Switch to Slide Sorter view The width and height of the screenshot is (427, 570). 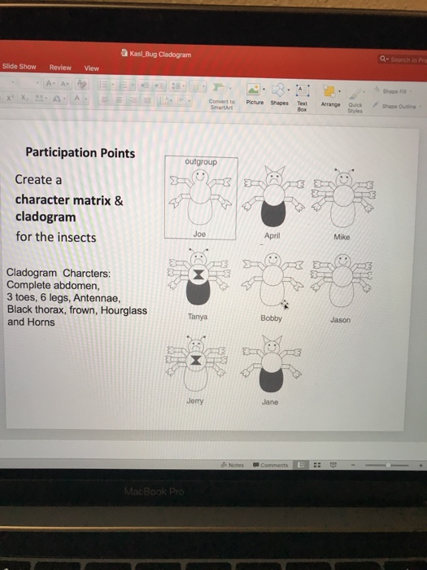pyautogui.click(x=317, y=465)
